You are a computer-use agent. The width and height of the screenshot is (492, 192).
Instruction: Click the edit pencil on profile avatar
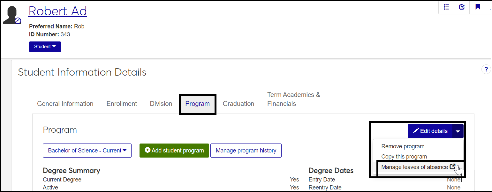pos(18,21)
